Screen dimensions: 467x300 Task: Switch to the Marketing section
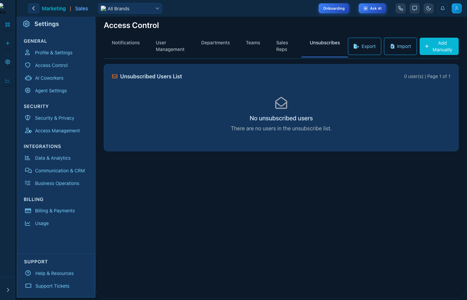[x=54, y=9]
